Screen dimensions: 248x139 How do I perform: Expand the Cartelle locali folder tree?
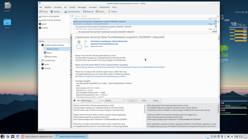coord(40,61)
